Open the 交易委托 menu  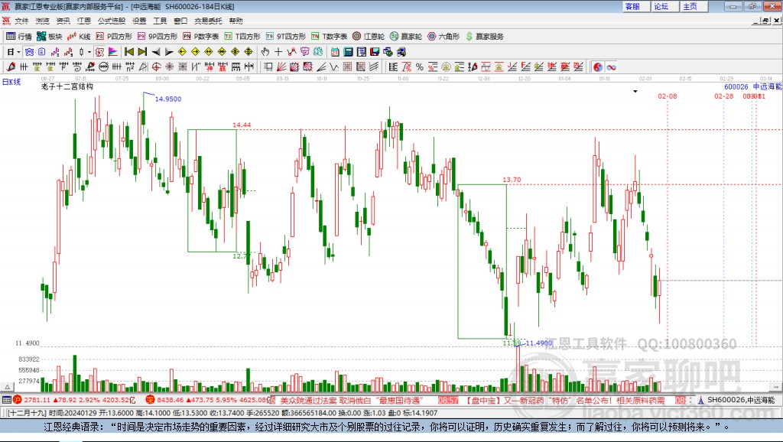click(208, 21)
